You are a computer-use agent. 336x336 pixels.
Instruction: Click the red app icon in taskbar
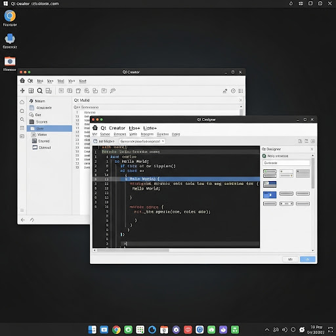(188, 329)
